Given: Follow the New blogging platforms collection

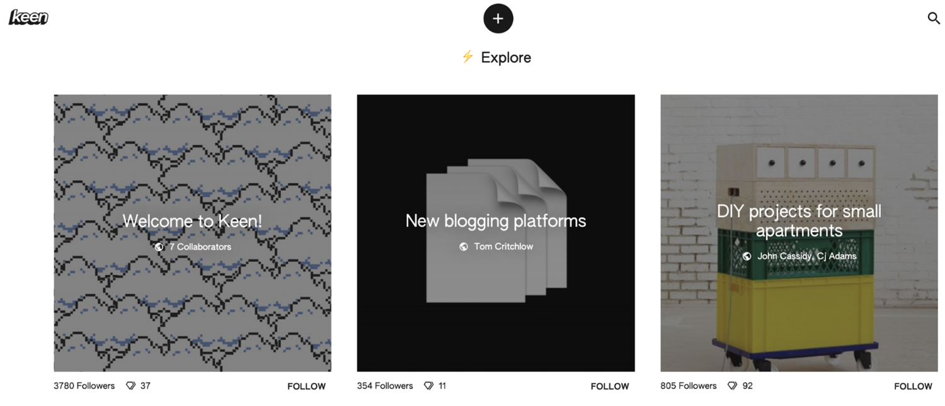Looking at the screenshot, I should 610,386.
